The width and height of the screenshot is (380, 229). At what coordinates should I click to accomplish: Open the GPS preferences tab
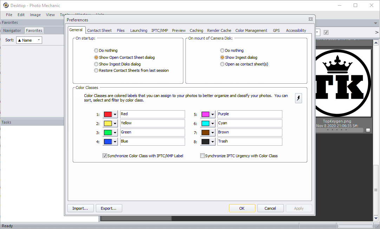pos(276,30)
